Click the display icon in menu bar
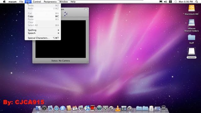The height and width of the screenshot is (113, 201). pyautogui.click(x=160, y=2)
